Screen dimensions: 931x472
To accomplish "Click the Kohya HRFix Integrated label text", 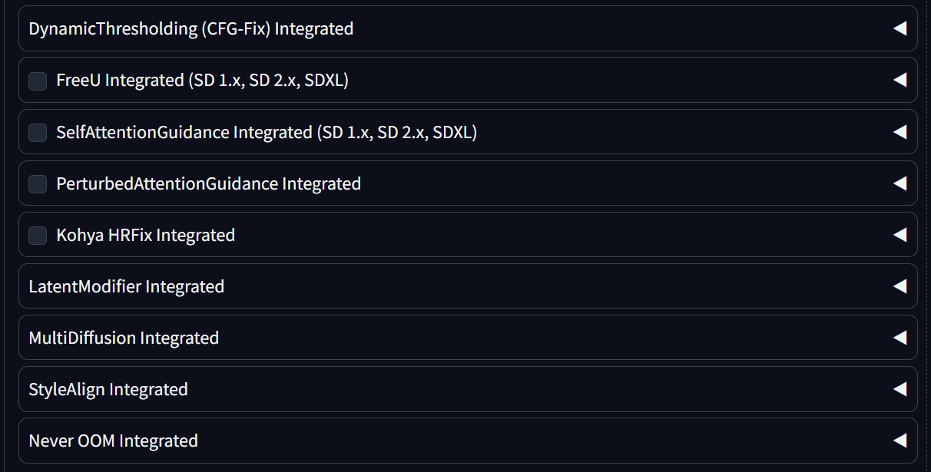I will click(x=145, y=236).
